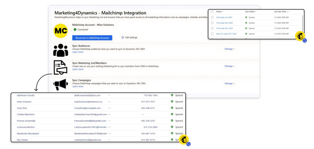
Task: Open contact Roy Harper
Action: (x=22, y=140)
